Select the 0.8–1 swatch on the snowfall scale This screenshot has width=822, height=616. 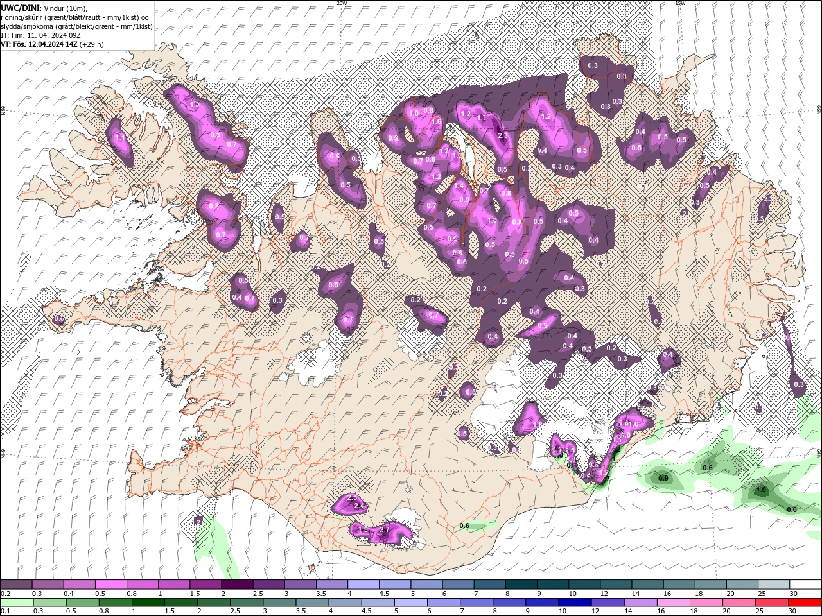point(143,585)
